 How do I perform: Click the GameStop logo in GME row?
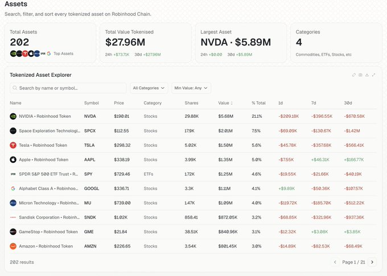pyautogui.click(x=13, y=232)
